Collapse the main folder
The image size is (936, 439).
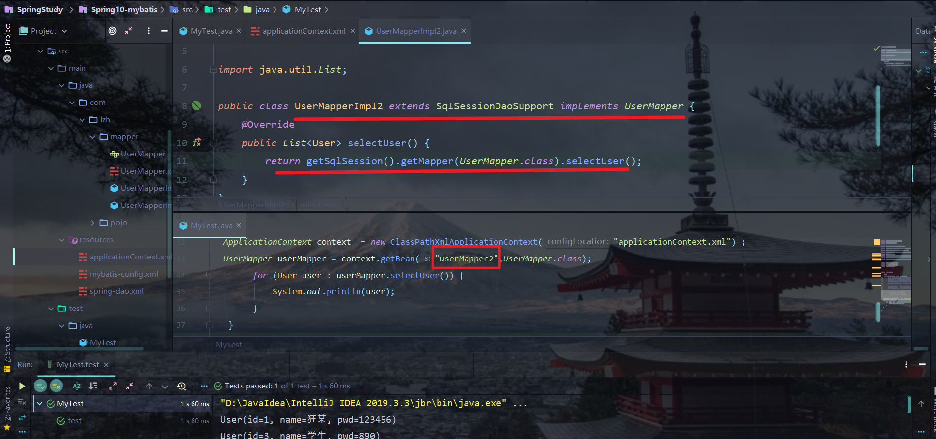click(51, 68)
